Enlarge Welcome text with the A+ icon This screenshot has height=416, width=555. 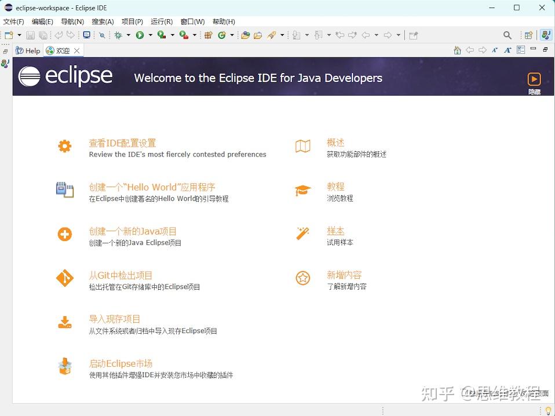(x=507, y=50)
